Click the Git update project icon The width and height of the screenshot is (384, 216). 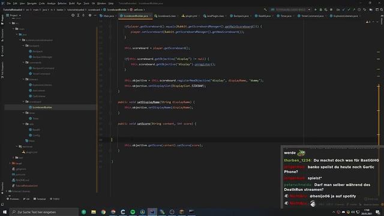tap(344, 10)
